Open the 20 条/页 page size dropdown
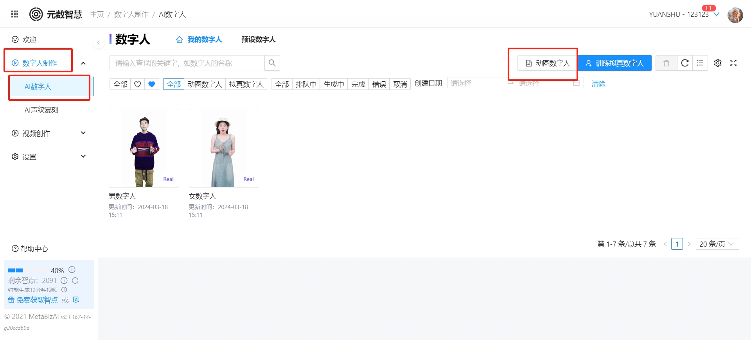This screenshot has width=751, height=340. [717, 244]
